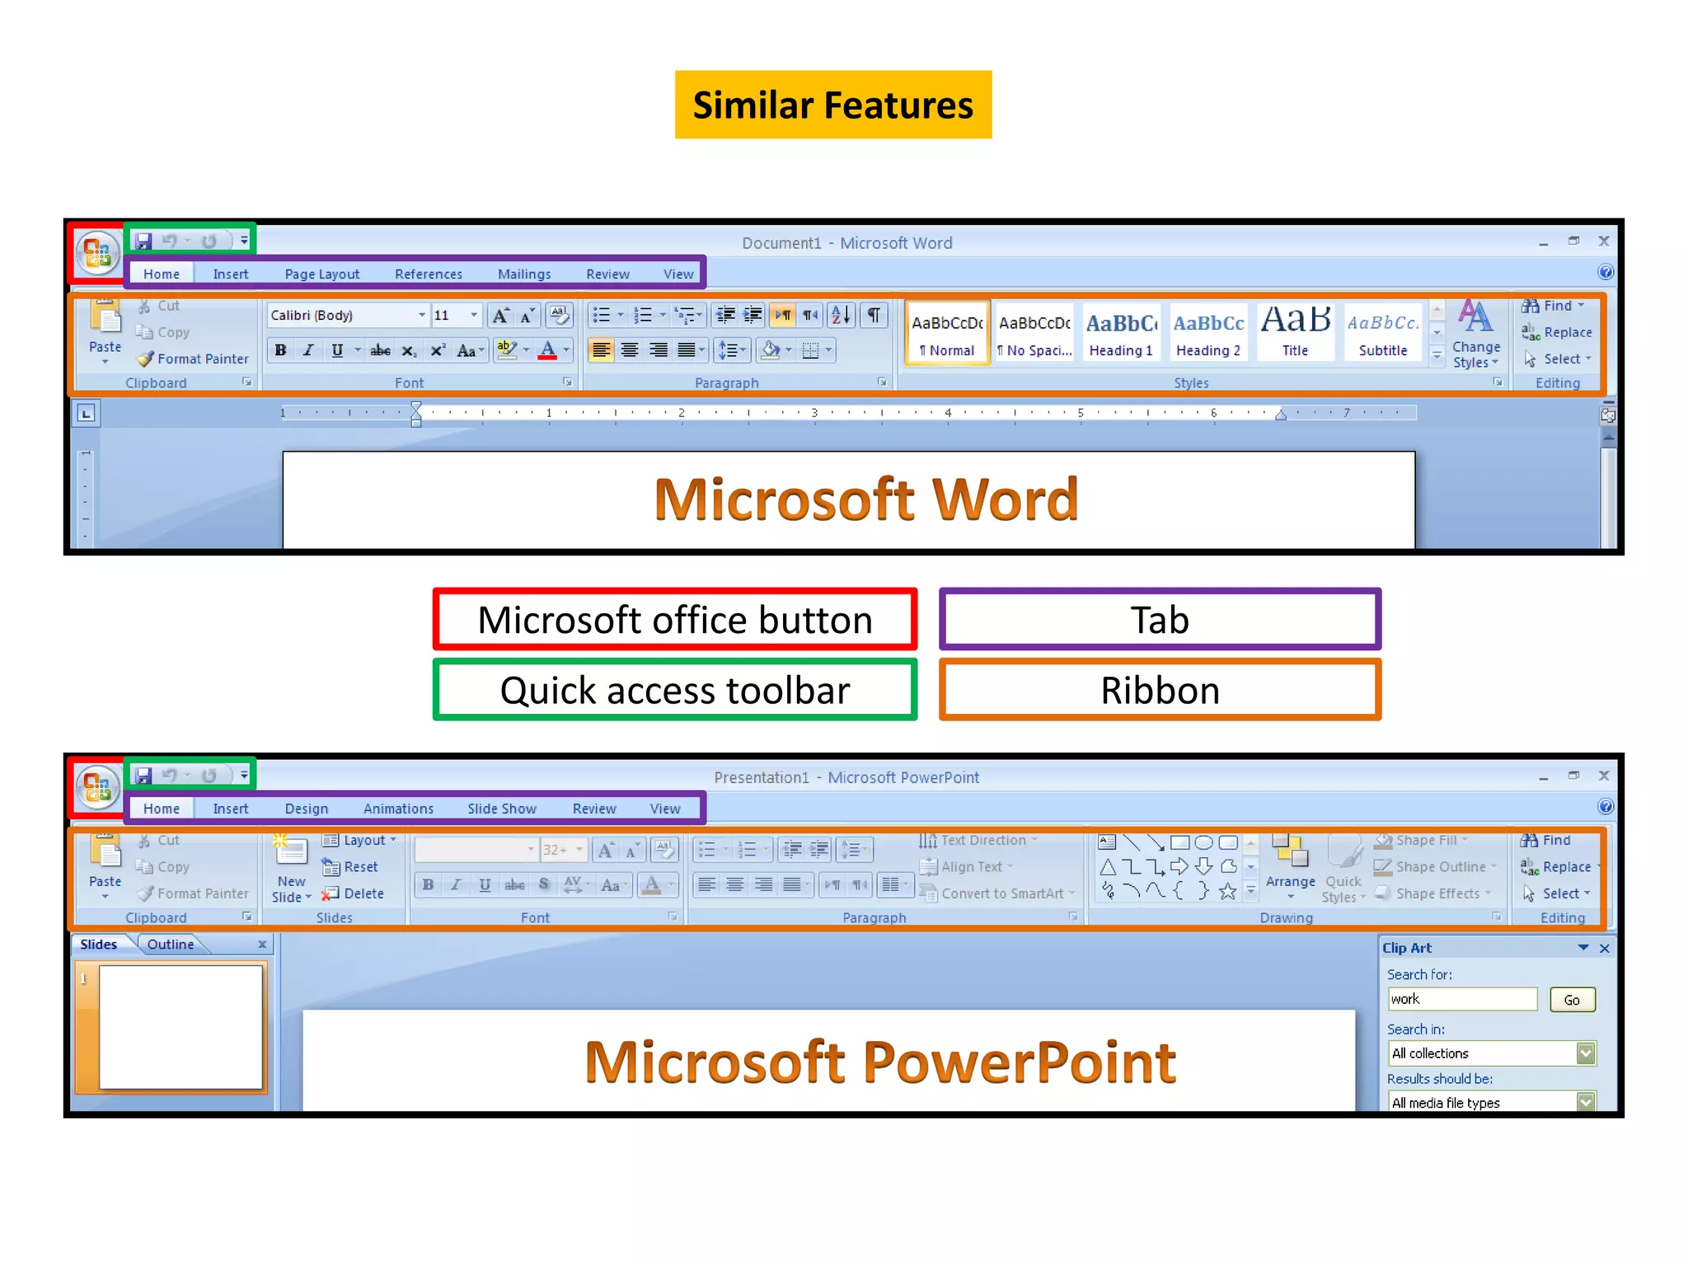Switch to Outline tab in PowerPoint pane
Screen dimensions: 1688x1266
(x=171, y=945)
